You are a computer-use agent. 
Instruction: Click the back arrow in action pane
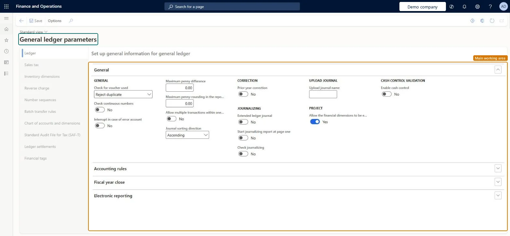point(21,21)
